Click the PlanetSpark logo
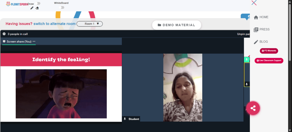 click(17, 4)
